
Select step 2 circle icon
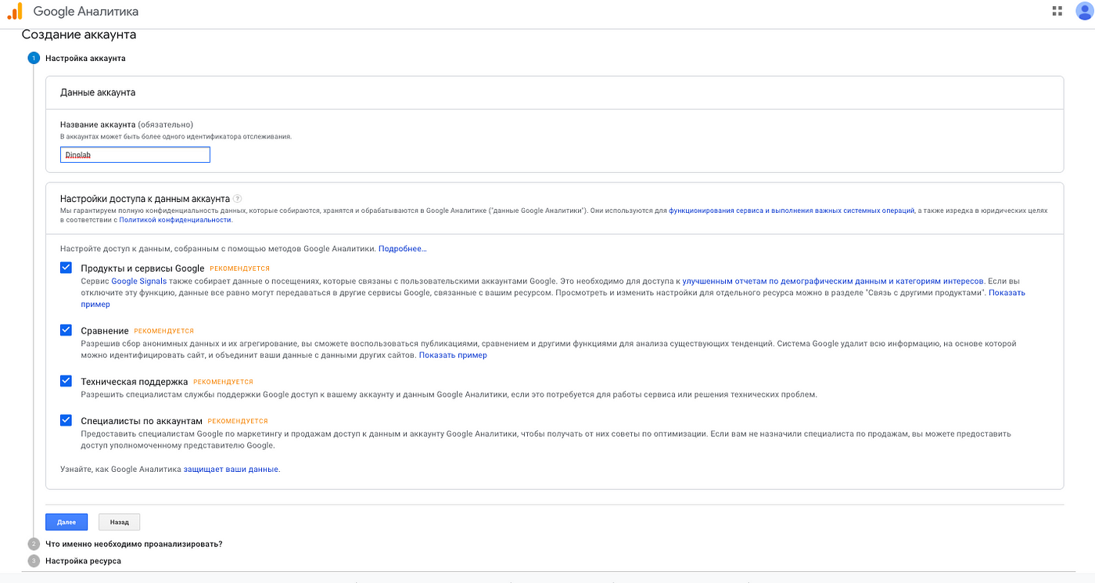tap(34, 544)
